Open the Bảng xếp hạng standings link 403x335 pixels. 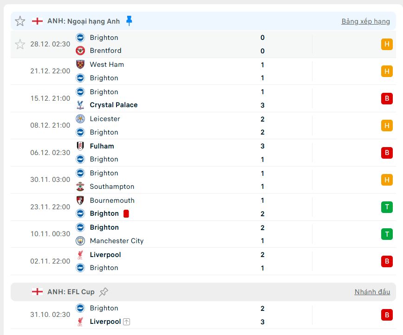365,21
